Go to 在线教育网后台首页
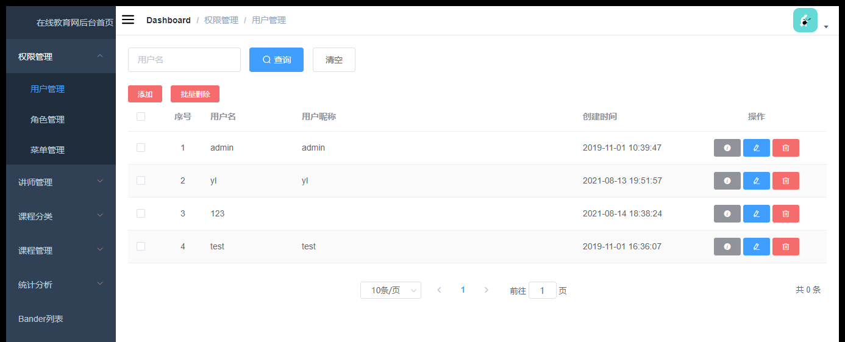The height and width of the screenshot is (342, 845). tap(74, 23)
